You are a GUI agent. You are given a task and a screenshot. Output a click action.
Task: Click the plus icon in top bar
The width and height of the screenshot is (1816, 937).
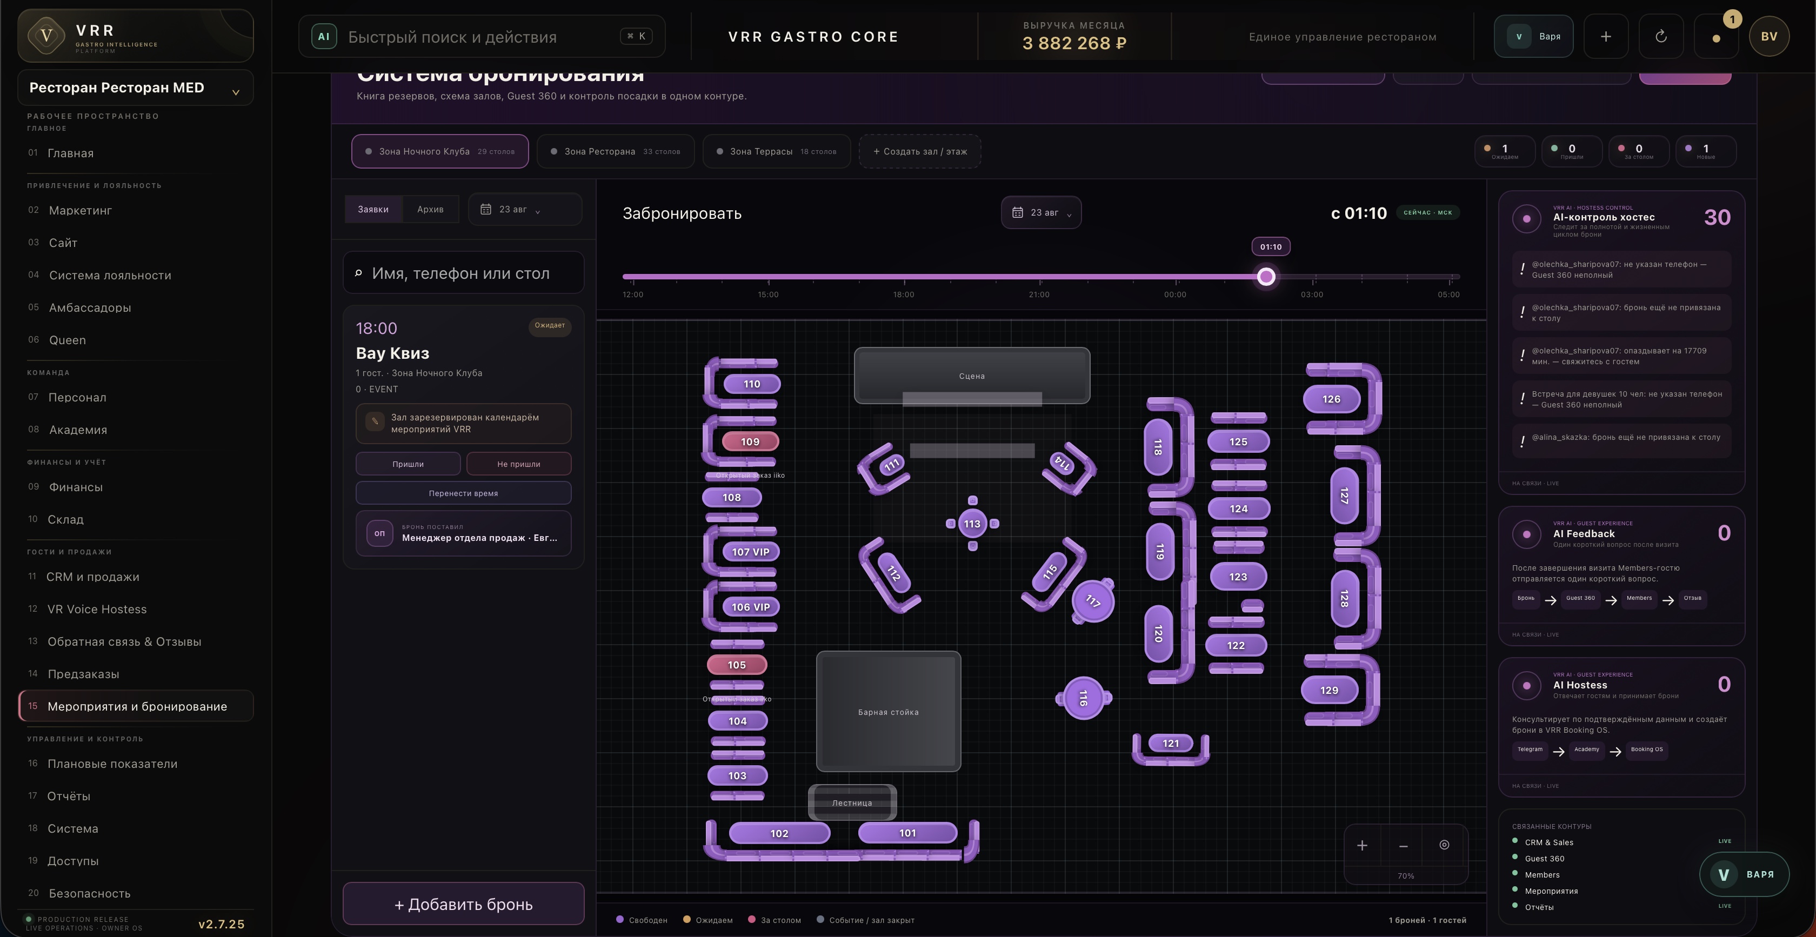(x=1606, y=37)
